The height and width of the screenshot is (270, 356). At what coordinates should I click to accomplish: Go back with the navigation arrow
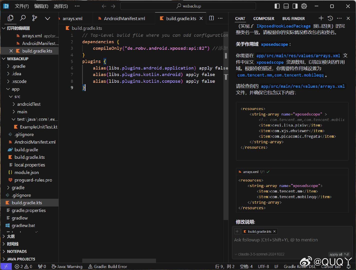[104, 6]
